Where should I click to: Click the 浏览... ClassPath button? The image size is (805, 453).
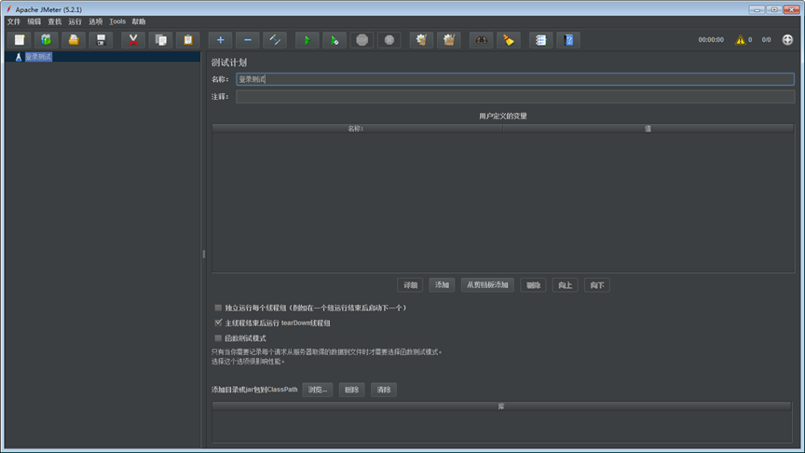click(318, 390)
